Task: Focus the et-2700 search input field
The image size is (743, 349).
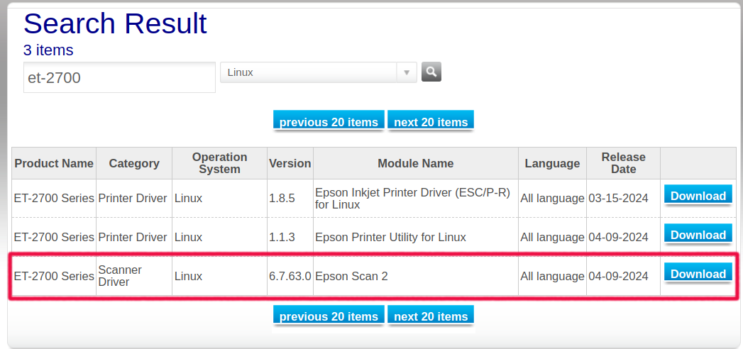Action: pos(119,77)
